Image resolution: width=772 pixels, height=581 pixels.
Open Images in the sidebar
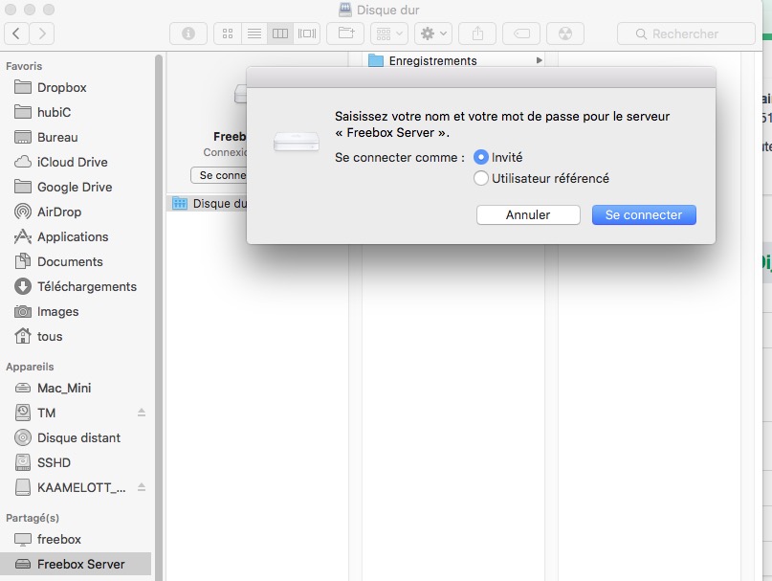point(76,311)
